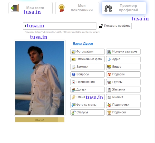View Подписчики of the profile
The height and width of the screenshot is (143, 155).
point(123,105)
